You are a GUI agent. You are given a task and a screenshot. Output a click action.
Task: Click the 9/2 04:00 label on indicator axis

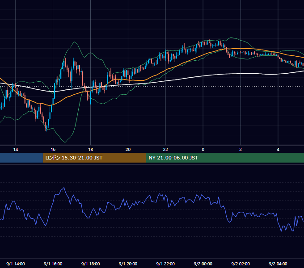click(x=278, y=264)
